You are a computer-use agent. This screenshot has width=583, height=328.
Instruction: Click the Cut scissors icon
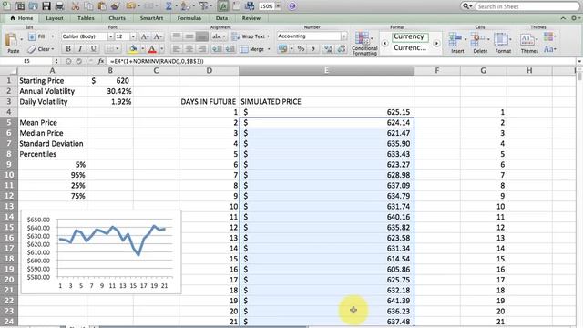coord(76,6)
